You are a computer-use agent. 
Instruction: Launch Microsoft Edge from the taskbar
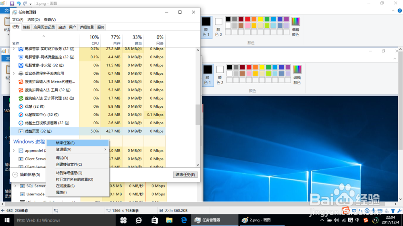coord(184,220)
